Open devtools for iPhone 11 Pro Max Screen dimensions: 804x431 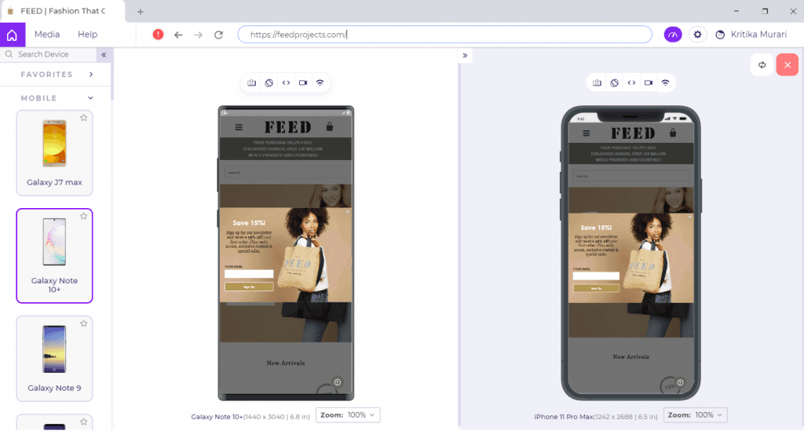(632, 82)
